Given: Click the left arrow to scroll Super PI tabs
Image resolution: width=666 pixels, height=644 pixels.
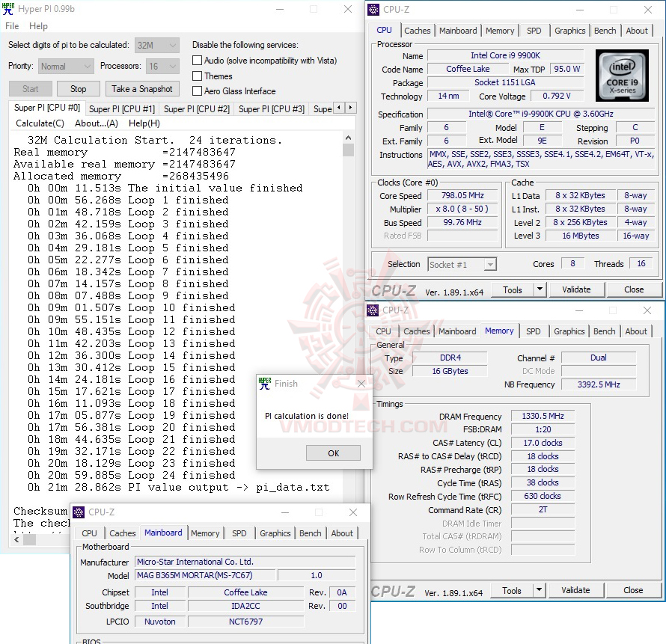Looking at the screenshot, I should tap(338, 108).
